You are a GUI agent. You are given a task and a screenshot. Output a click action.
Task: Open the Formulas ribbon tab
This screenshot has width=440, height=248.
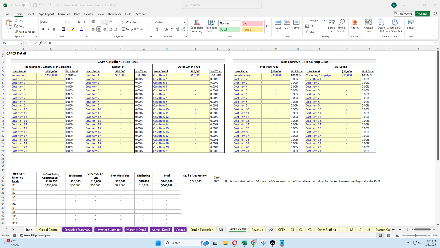tap(64, 14)
